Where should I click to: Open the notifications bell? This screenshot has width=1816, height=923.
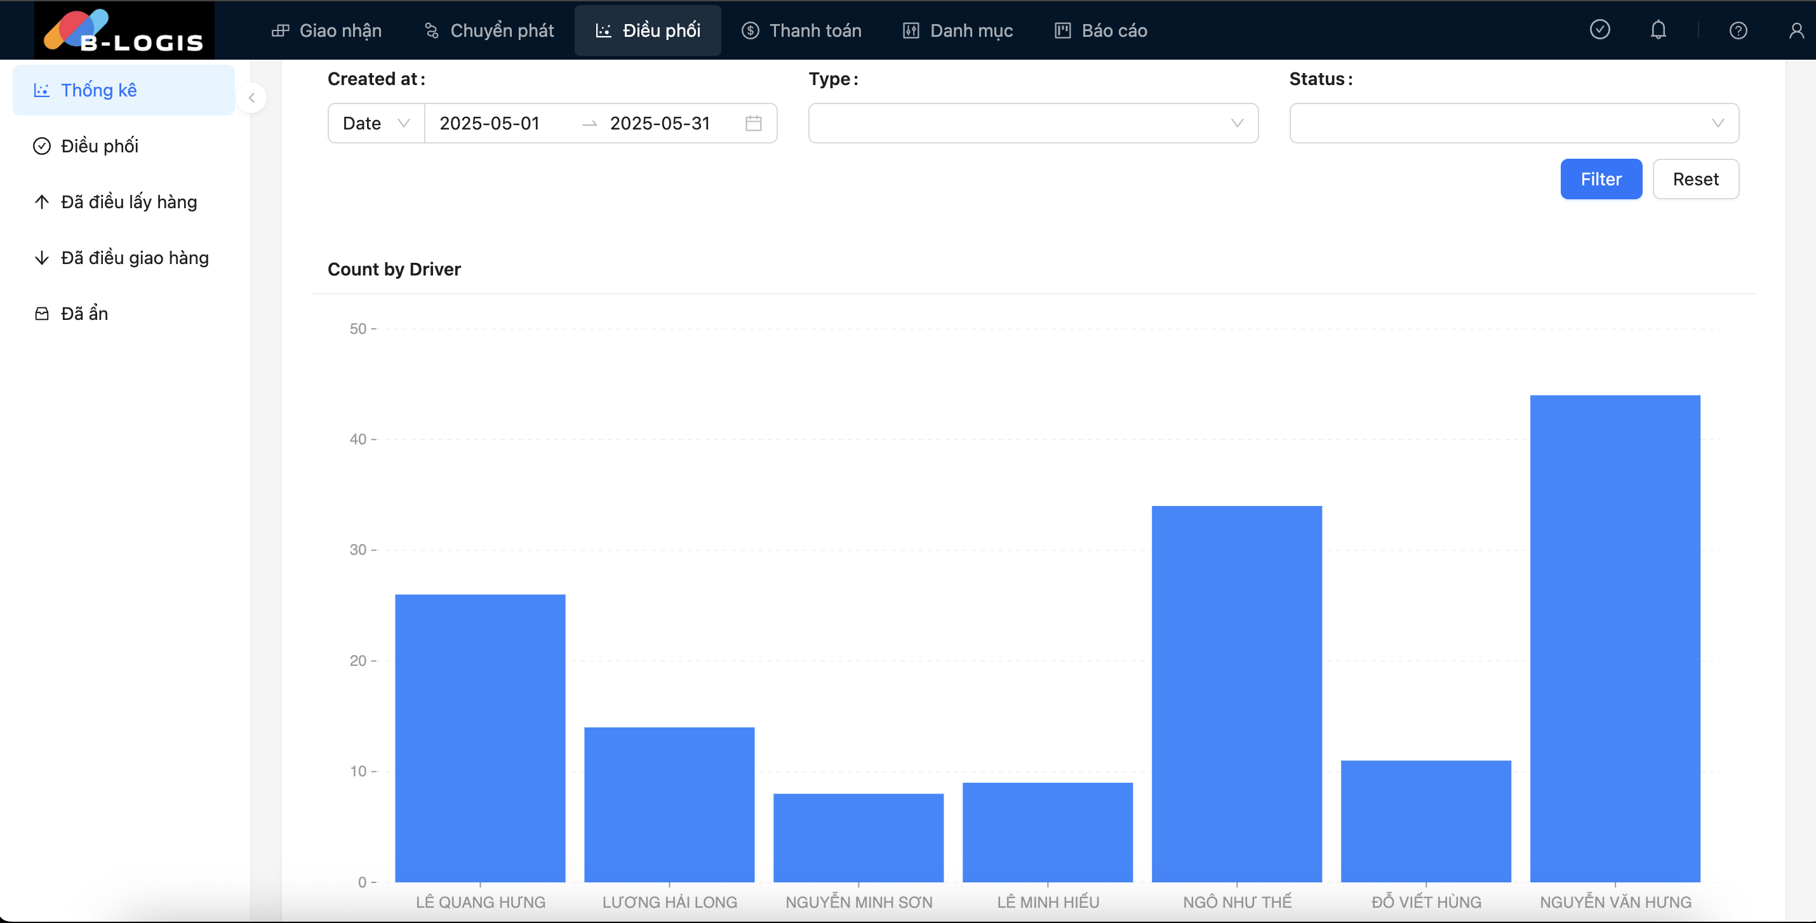1658,30
